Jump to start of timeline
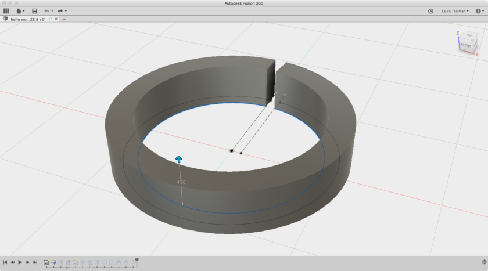 5,262
